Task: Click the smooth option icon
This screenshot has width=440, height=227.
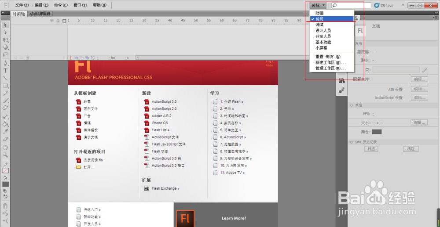Action: [5, 213]
